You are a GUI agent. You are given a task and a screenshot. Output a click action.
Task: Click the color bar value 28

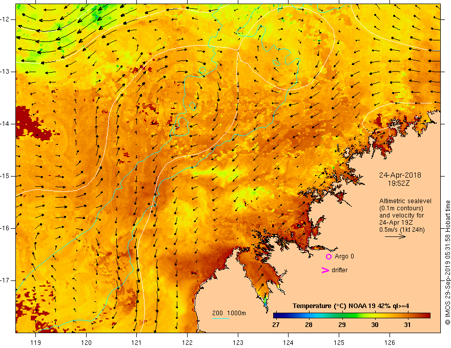point(309,325)
